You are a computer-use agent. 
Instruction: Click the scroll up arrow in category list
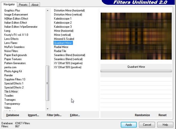tap(48, 10)
